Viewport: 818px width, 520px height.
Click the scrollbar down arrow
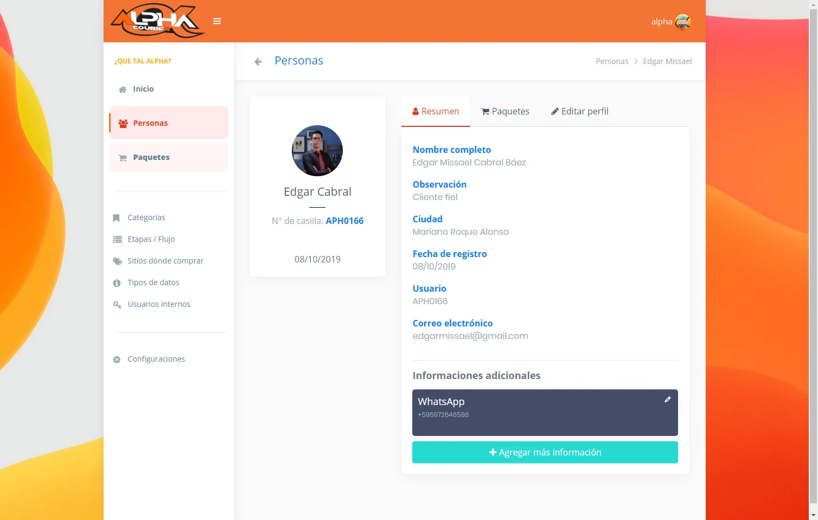[x=813, y=515]
